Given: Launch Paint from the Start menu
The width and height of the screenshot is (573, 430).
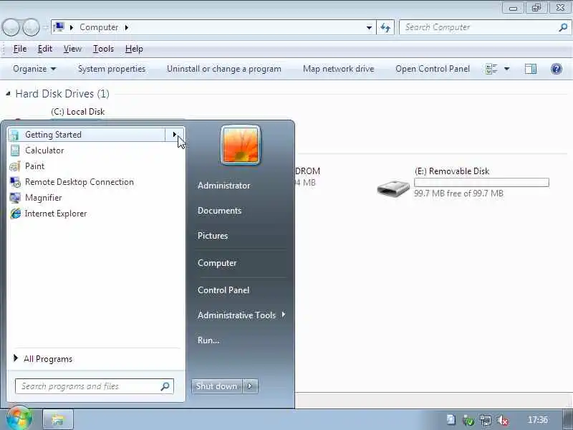Looking at the screenshot, I should (96, 166).
